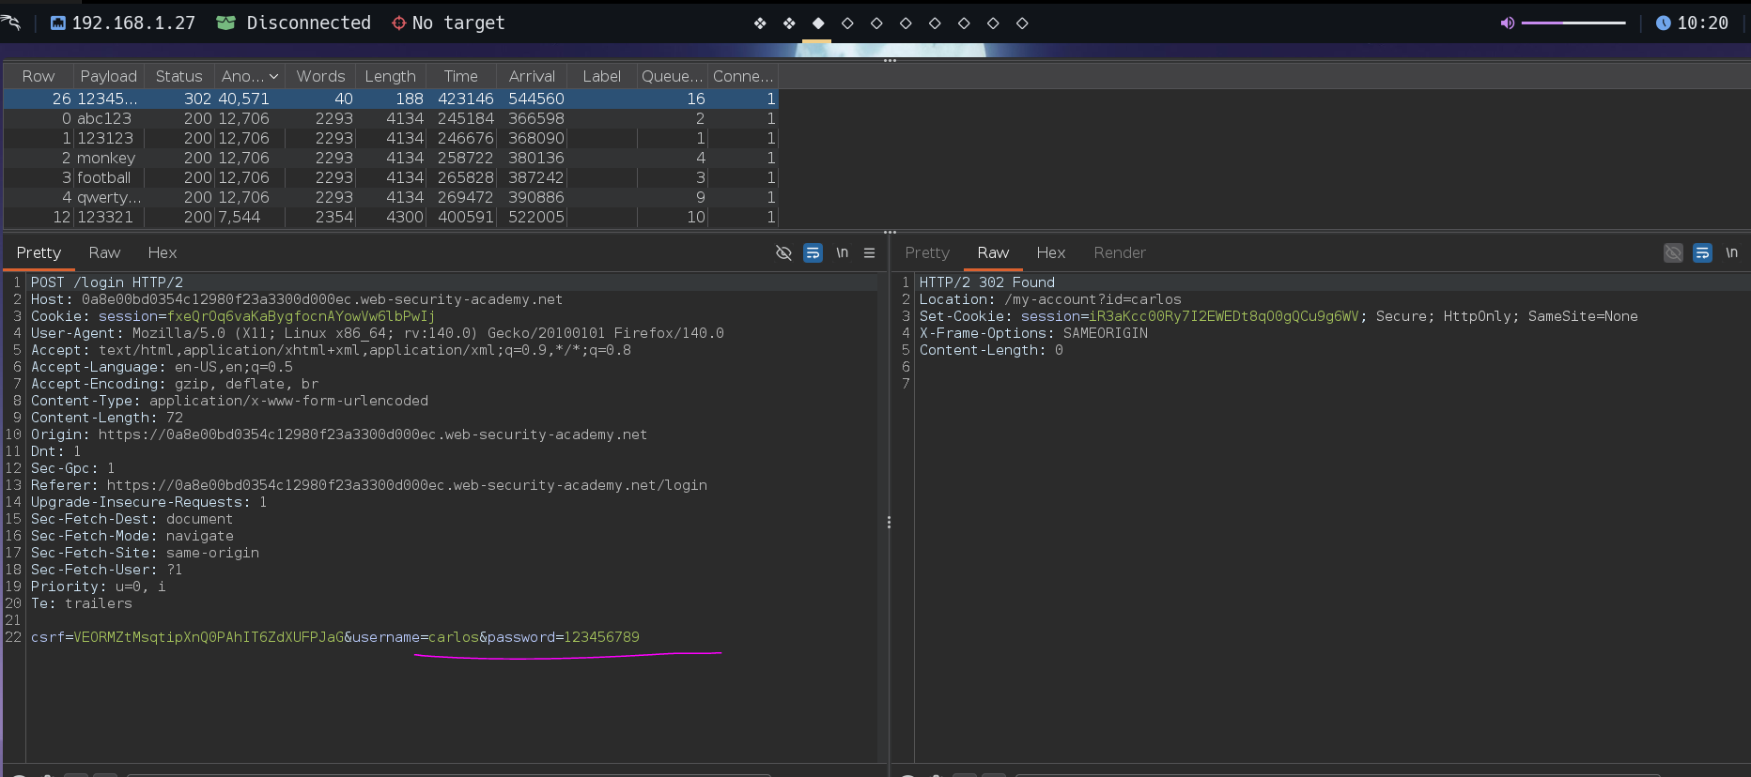Viewport: 1751px width, 777px height.
Task: Grab the vertical request/response divider handle
Action: click(889, 523)
